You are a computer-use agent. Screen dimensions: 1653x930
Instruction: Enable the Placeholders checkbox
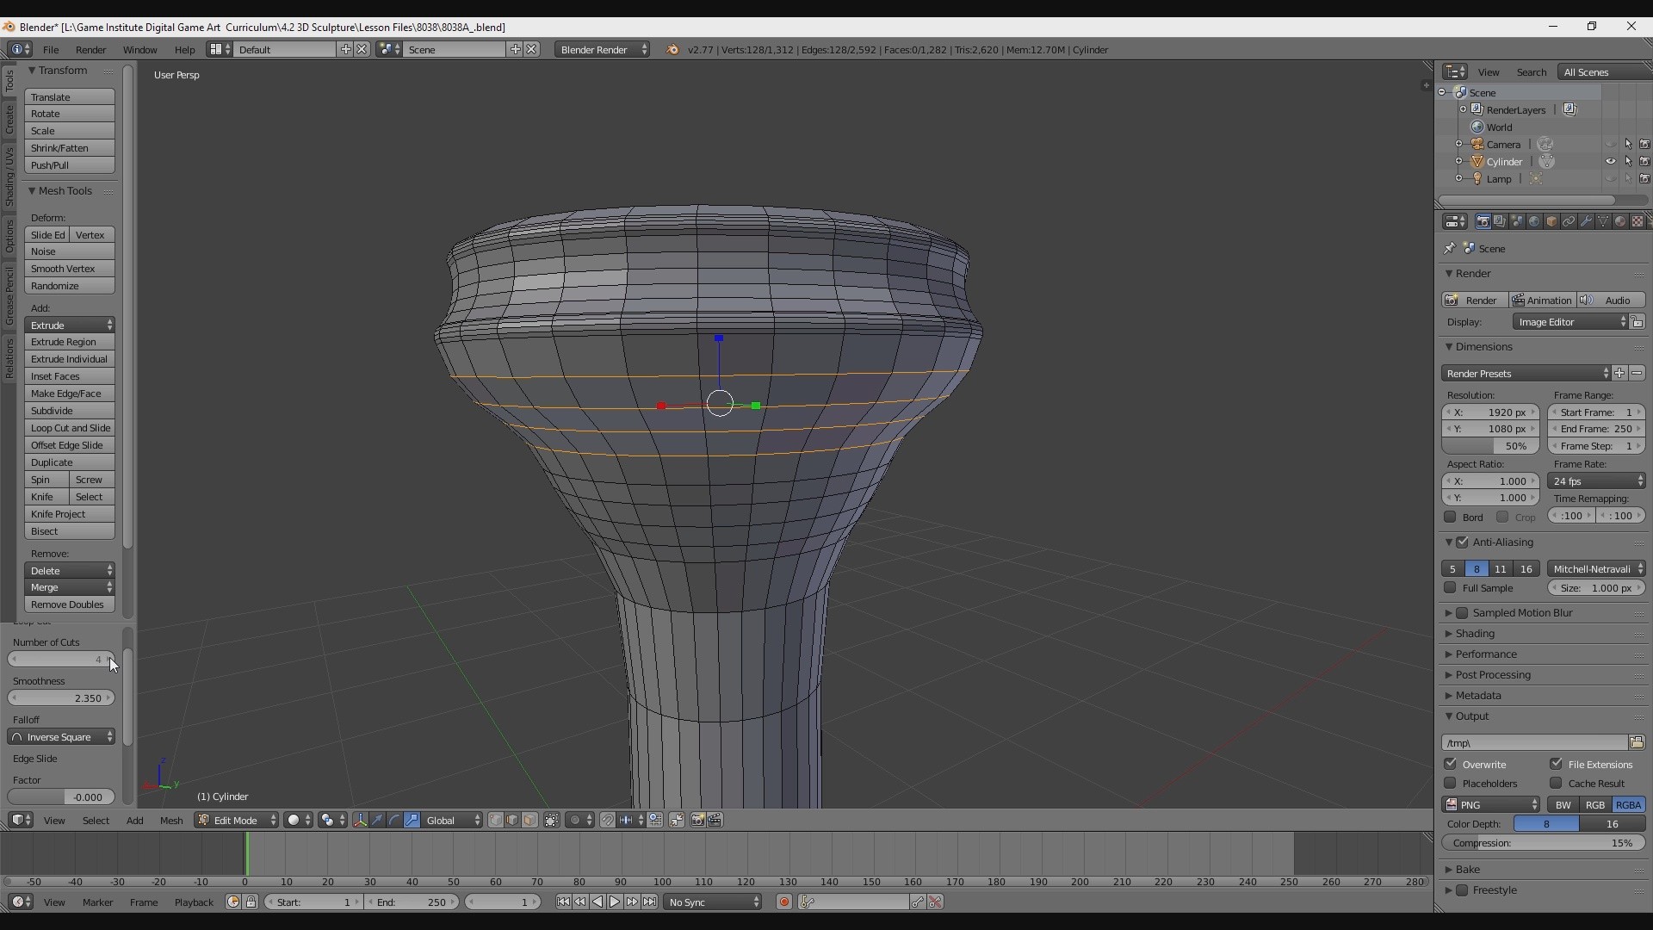[x=1451, y=784]
